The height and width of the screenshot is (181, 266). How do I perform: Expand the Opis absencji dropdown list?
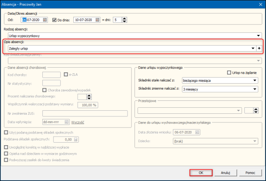pos(253,49)
